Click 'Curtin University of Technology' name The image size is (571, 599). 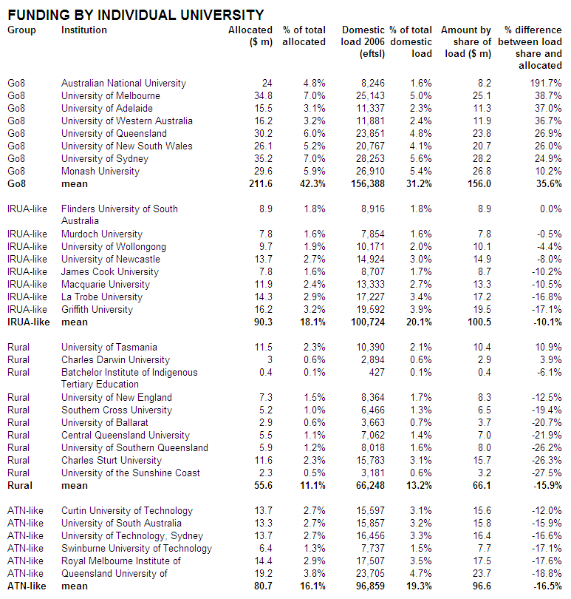pyautogui.click(x=127, y=511)
